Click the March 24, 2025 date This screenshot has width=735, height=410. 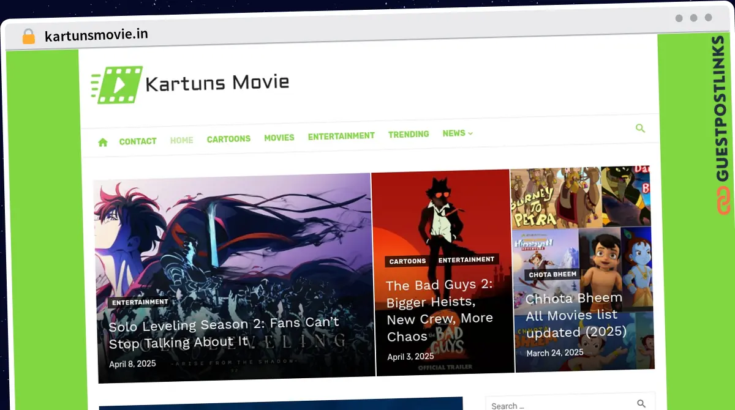point(555,352)
